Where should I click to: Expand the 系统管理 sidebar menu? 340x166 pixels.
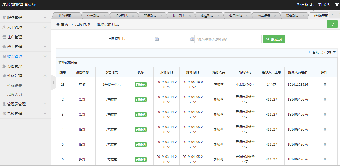pos(25,114)
